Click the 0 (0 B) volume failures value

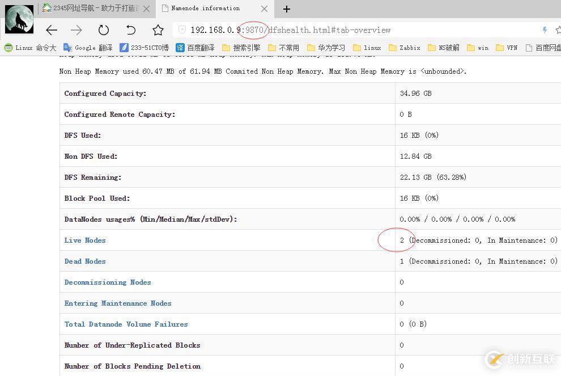click(x=413, y=324)
